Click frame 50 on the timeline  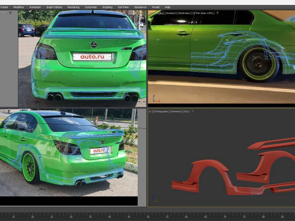148,217
